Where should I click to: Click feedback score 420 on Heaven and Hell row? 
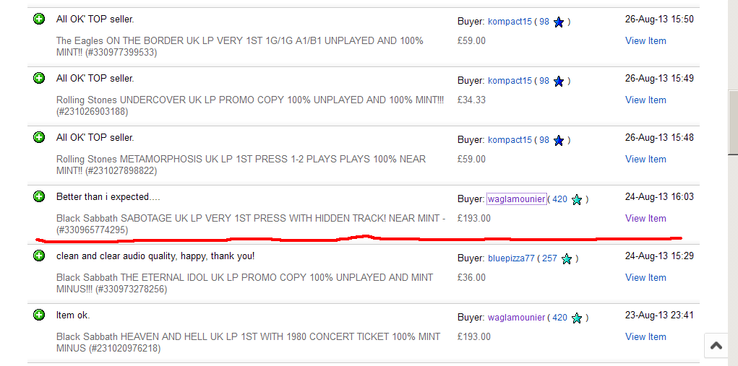(x=559, y=317)
